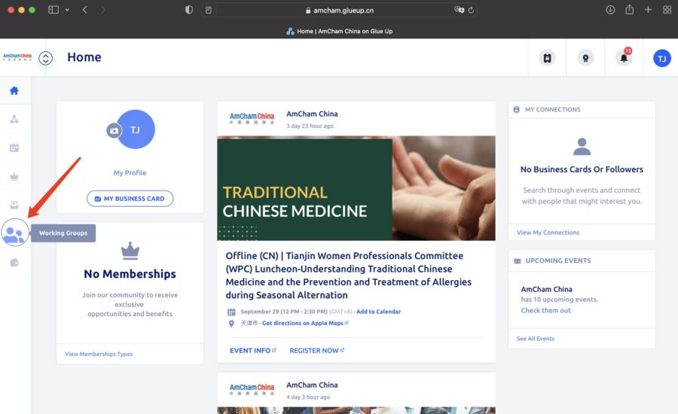This screenshot has height=414, width=678.
Task: Open the notifications bell icon
Action: [x=623, y=58]
